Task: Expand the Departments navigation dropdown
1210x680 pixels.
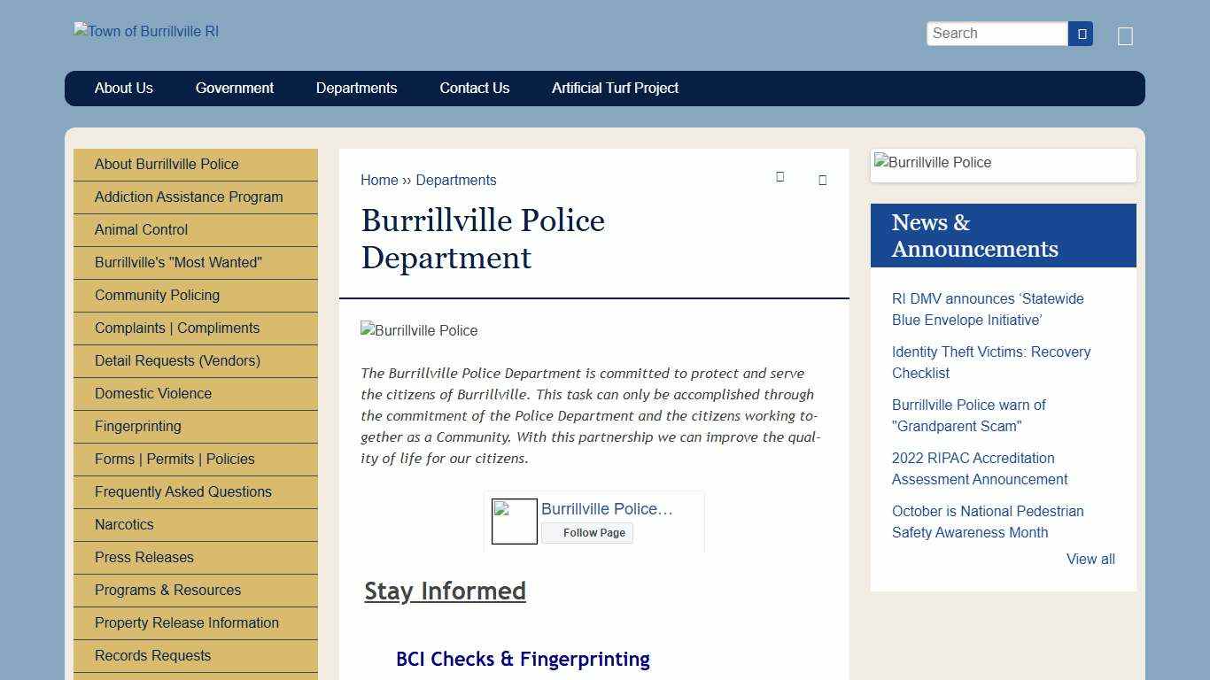Action: pos(356,88)
